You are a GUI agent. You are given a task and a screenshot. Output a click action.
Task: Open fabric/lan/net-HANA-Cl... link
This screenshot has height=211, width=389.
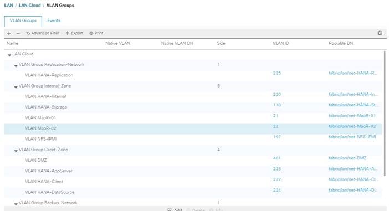point(354,179)
